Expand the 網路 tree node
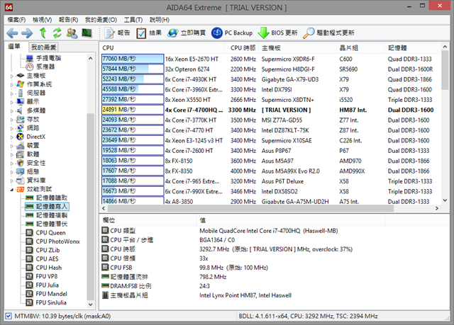This screenshot has height=325, width=454. [11, 129]
